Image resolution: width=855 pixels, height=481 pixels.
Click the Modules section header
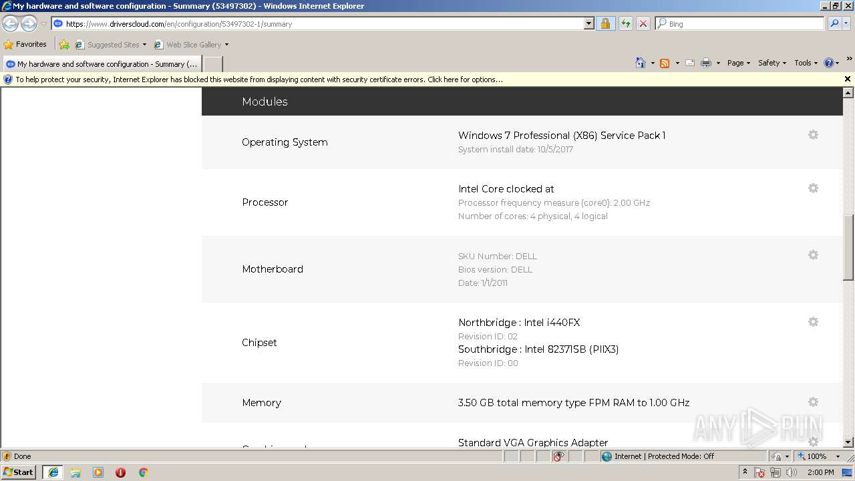coord(522,102)
